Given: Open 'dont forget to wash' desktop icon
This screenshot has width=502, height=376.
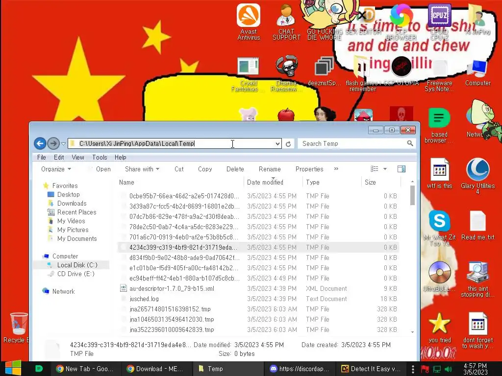Looking at the screenshot, I should [477, 330].
